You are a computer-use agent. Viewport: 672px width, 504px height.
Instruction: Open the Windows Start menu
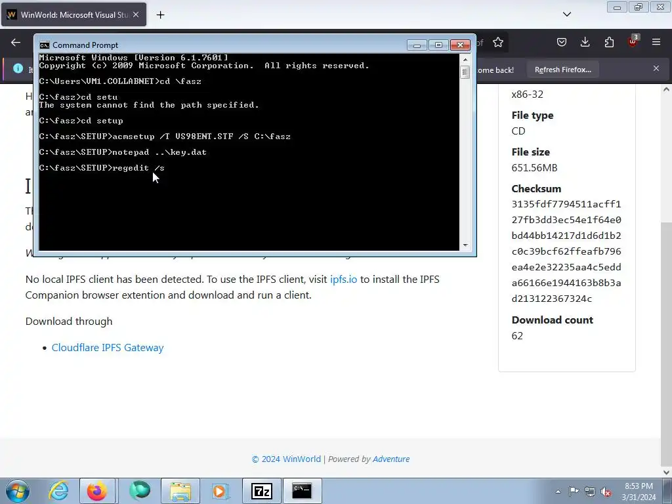click(x=18, y=491)
